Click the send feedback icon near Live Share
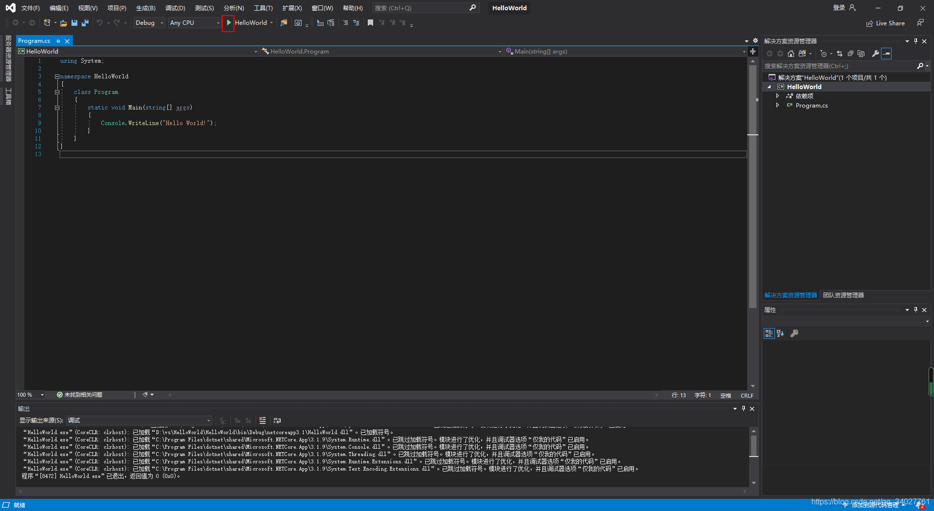934x511 pixels. point(920,23)
